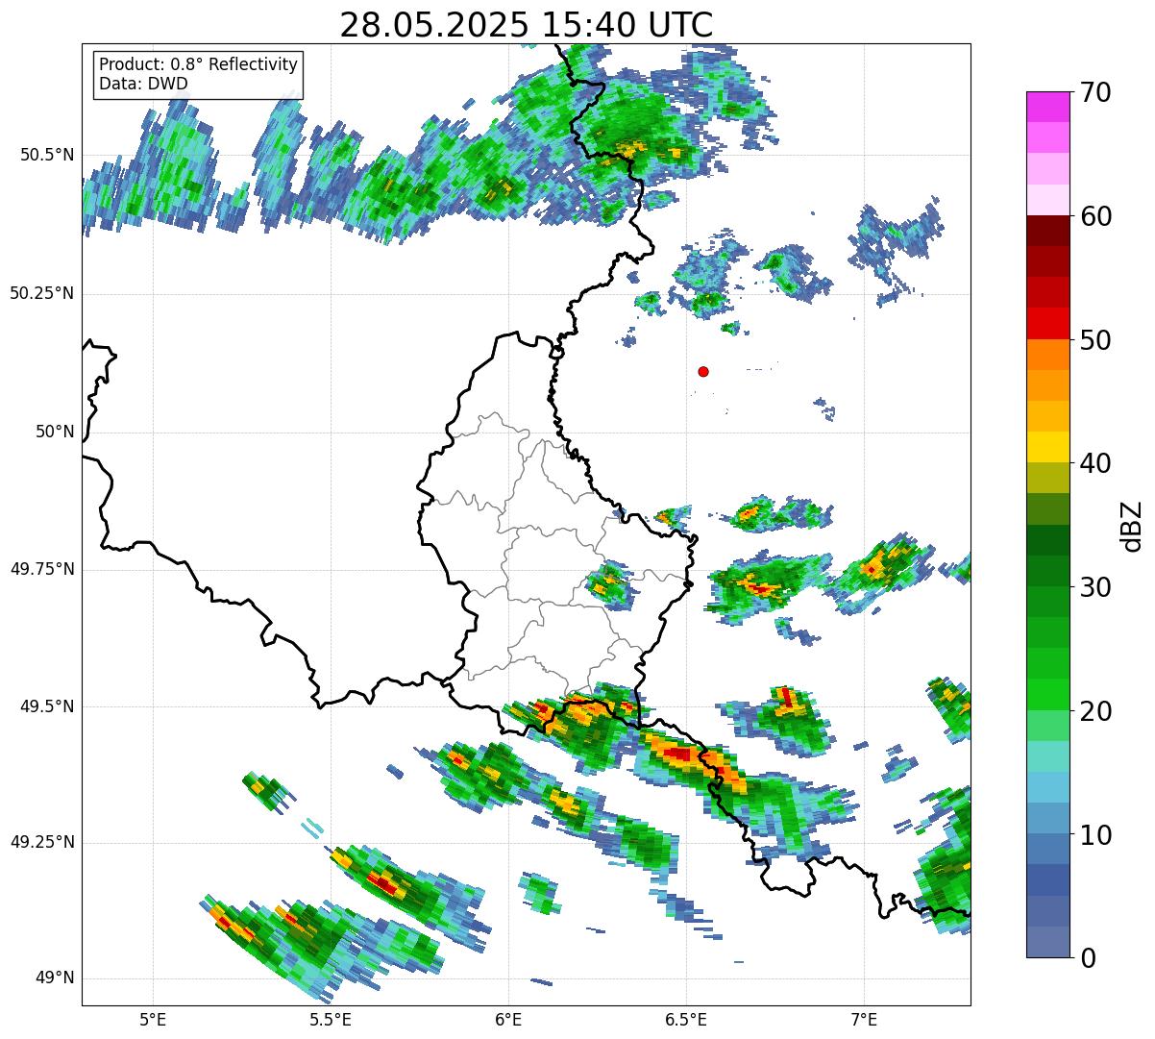
Task: Click the colorbar tick label 30
Action: click(1094, 587)
